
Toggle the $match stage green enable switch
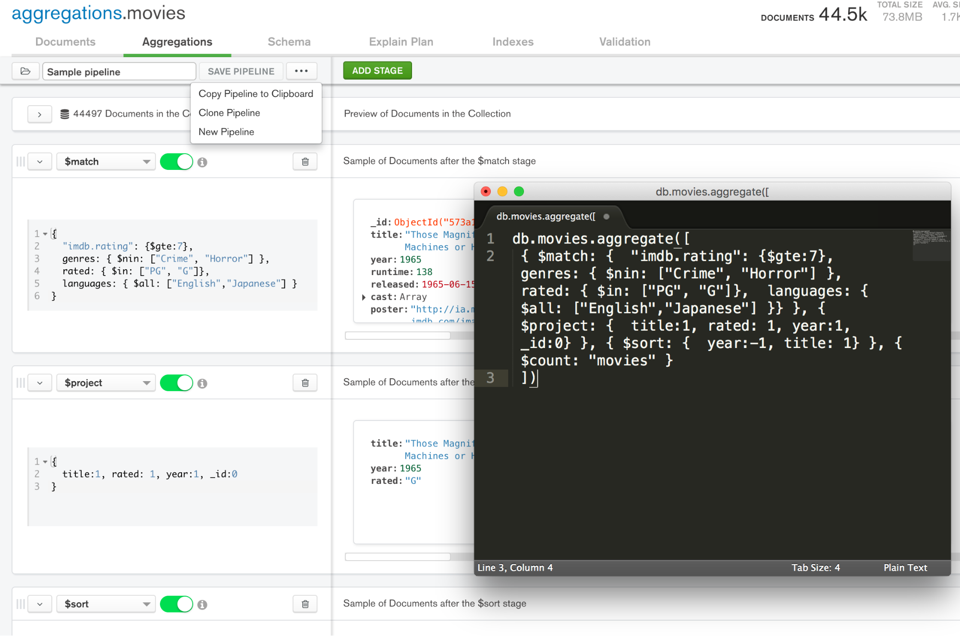pyautogui.click(x=177, y=161)
